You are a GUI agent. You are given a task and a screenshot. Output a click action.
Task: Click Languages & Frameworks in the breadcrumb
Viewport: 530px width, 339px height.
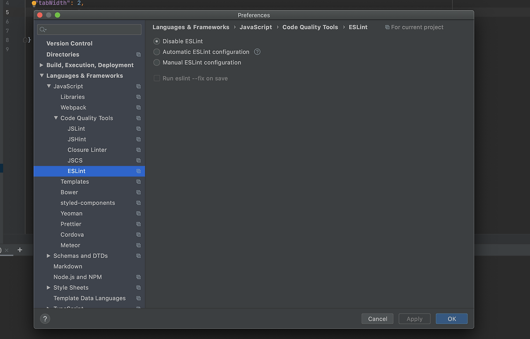pyautogui.click(x=191, y=27)
